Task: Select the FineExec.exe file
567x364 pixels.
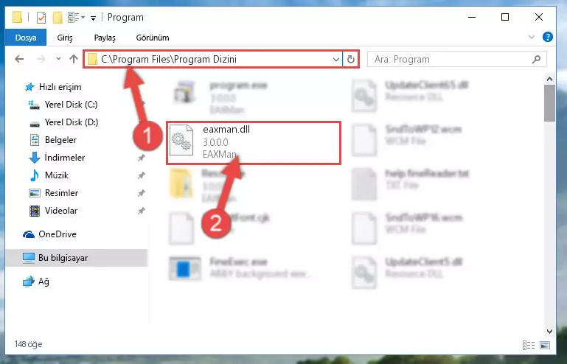Action: click(x=239, y=268)
